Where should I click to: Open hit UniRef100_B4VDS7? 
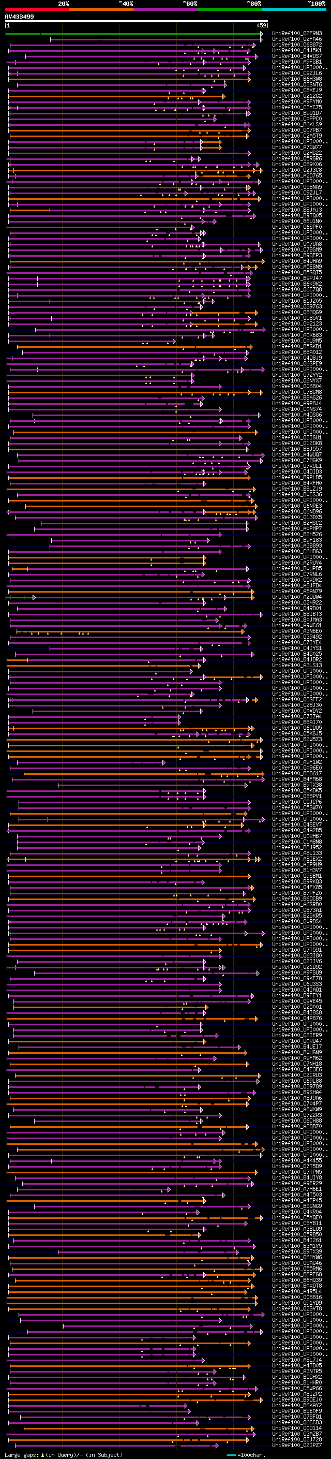[x=297, y=56]
